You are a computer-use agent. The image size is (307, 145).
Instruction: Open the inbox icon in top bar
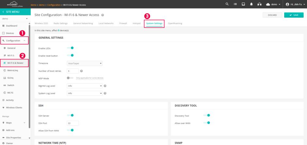coord(243,4)
